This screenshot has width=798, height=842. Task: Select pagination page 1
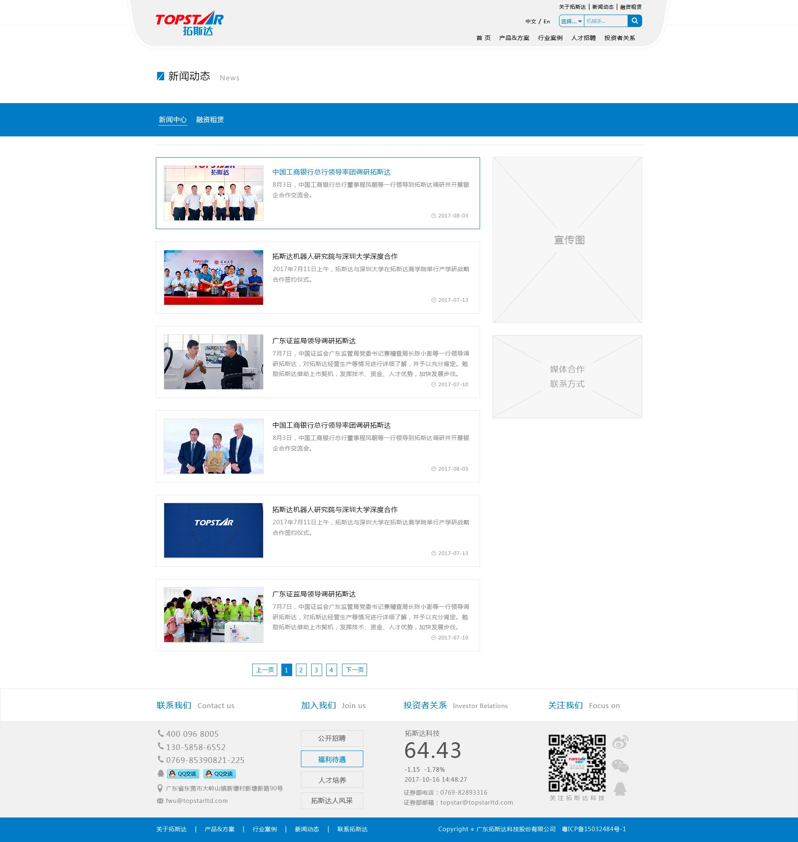[287, 670]
